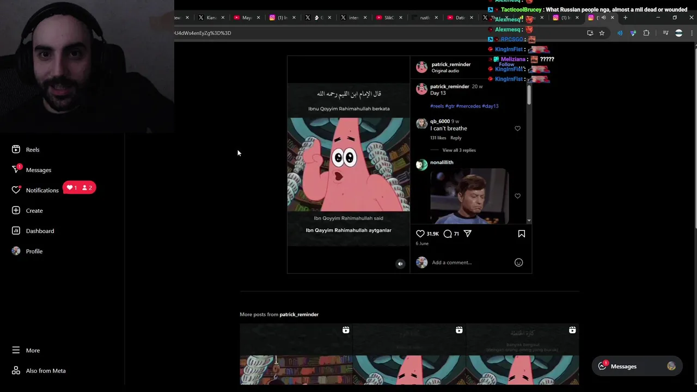Open the #day13 hashtag
This screenshot has height=392, width=697.
490,106
